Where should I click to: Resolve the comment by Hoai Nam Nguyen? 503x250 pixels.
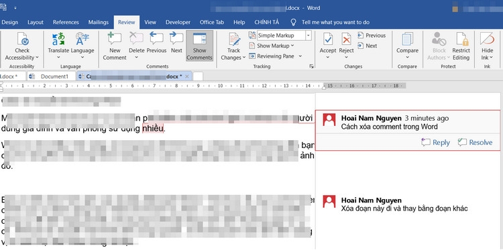tap(475, 142)
